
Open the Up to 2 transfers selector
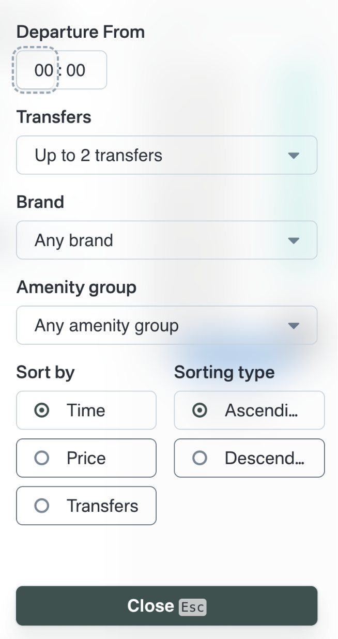[166, 155]
